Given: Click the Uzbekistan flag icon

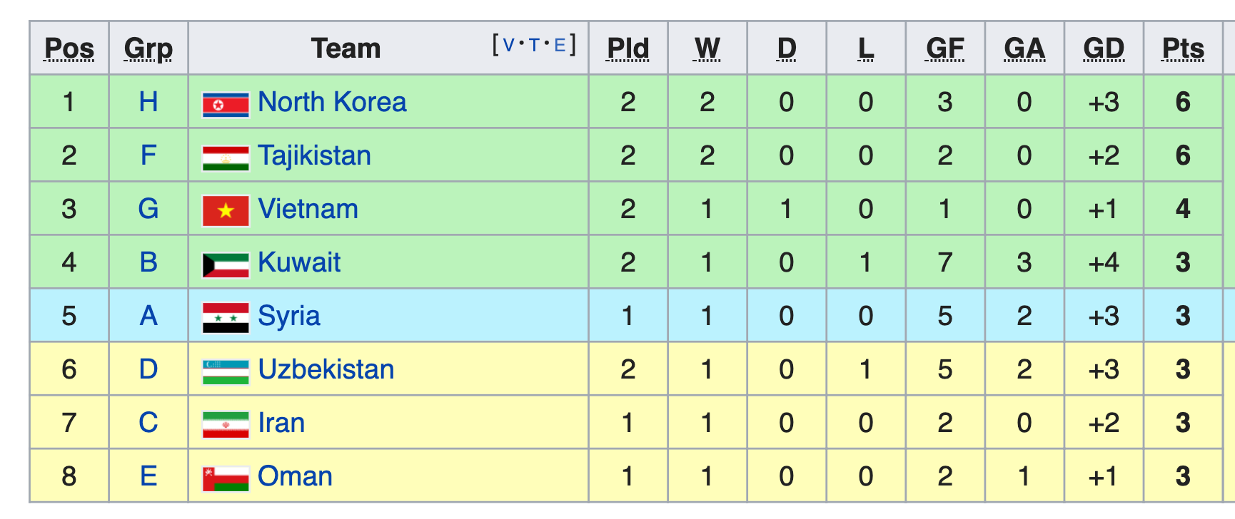Looking at the screenshot, I should [226, 371].
